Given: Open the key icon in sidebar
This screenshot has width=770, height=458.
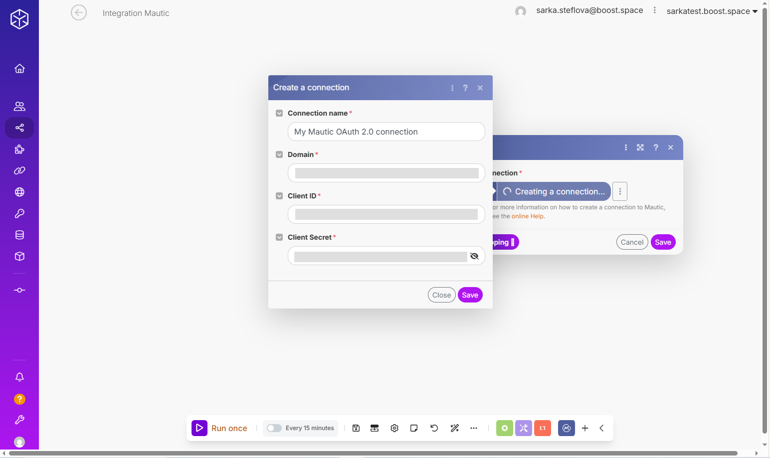Looking at the screenshot, I should pos(19,213).
